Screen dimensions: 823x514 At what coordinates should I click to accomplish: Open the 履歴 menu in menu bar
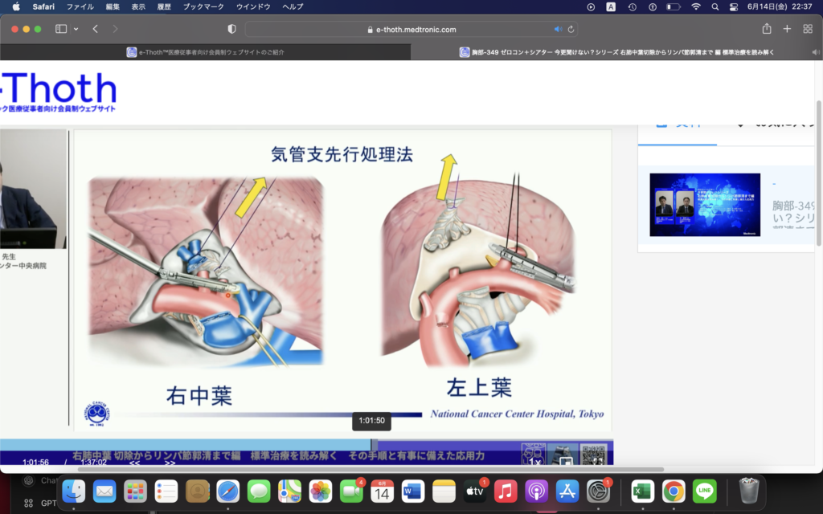click(163, 6)
